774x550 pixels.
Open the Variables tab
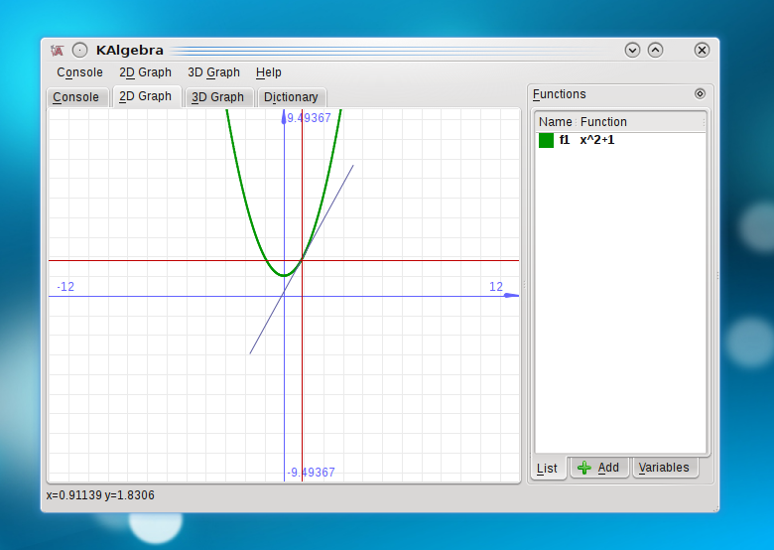point(665,468)
